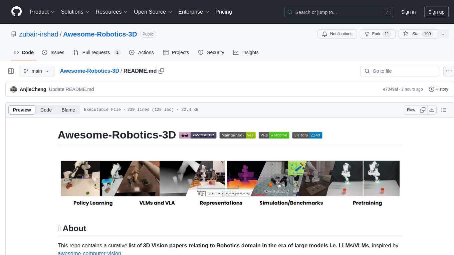The width and height of the screenshot is (454, 255).
Task: Open the more file actions menu
Action: tap(449, 71)
